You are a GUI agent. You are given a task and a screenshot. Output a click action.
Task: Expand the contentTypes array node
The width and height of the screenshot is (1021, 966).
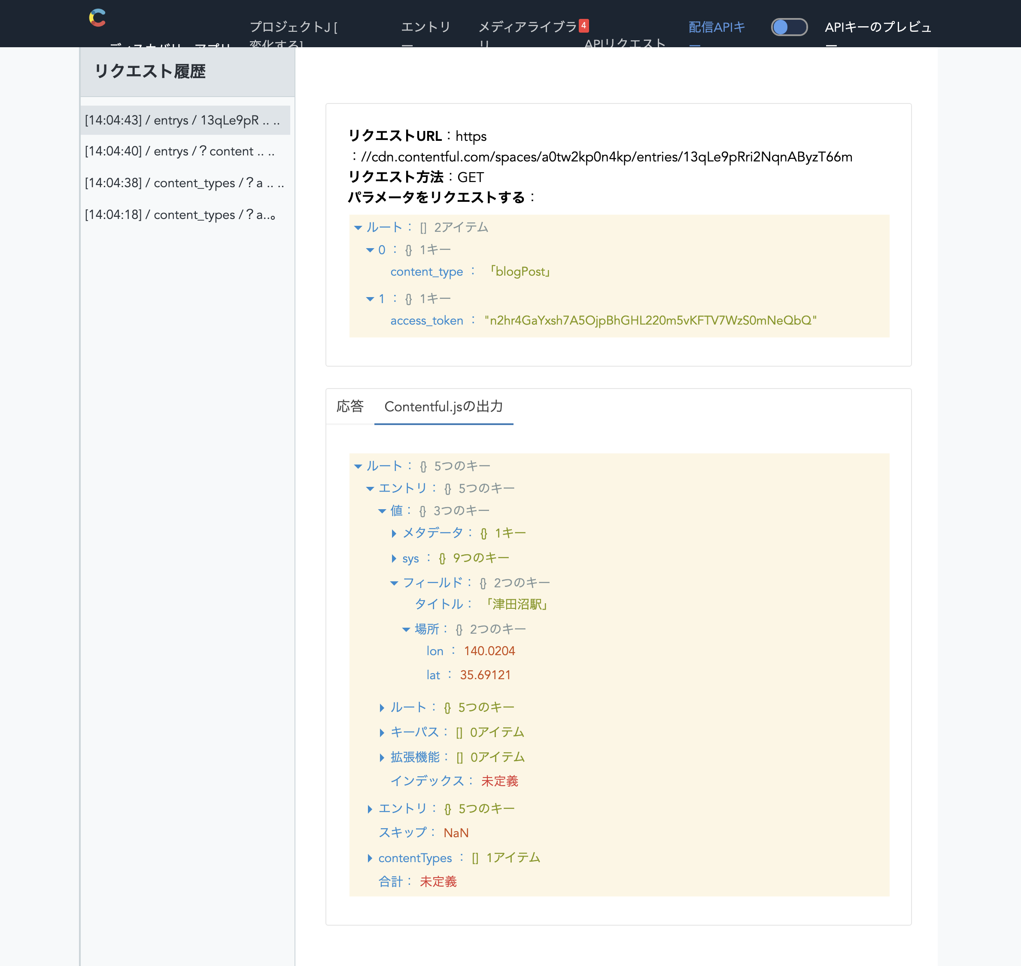pyautogui.click(x=370, y=858)
